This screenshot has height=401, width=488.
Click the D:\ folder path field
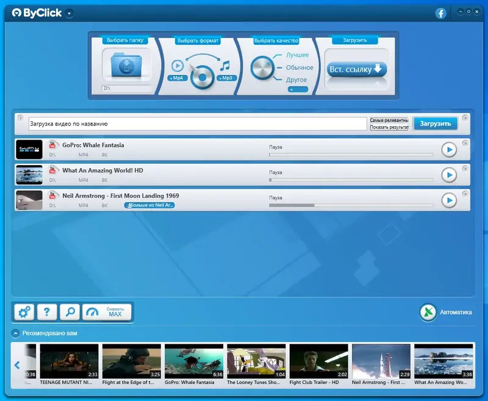pos(126,88)
